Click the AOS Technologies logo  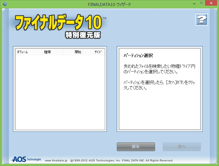(26, 159)
